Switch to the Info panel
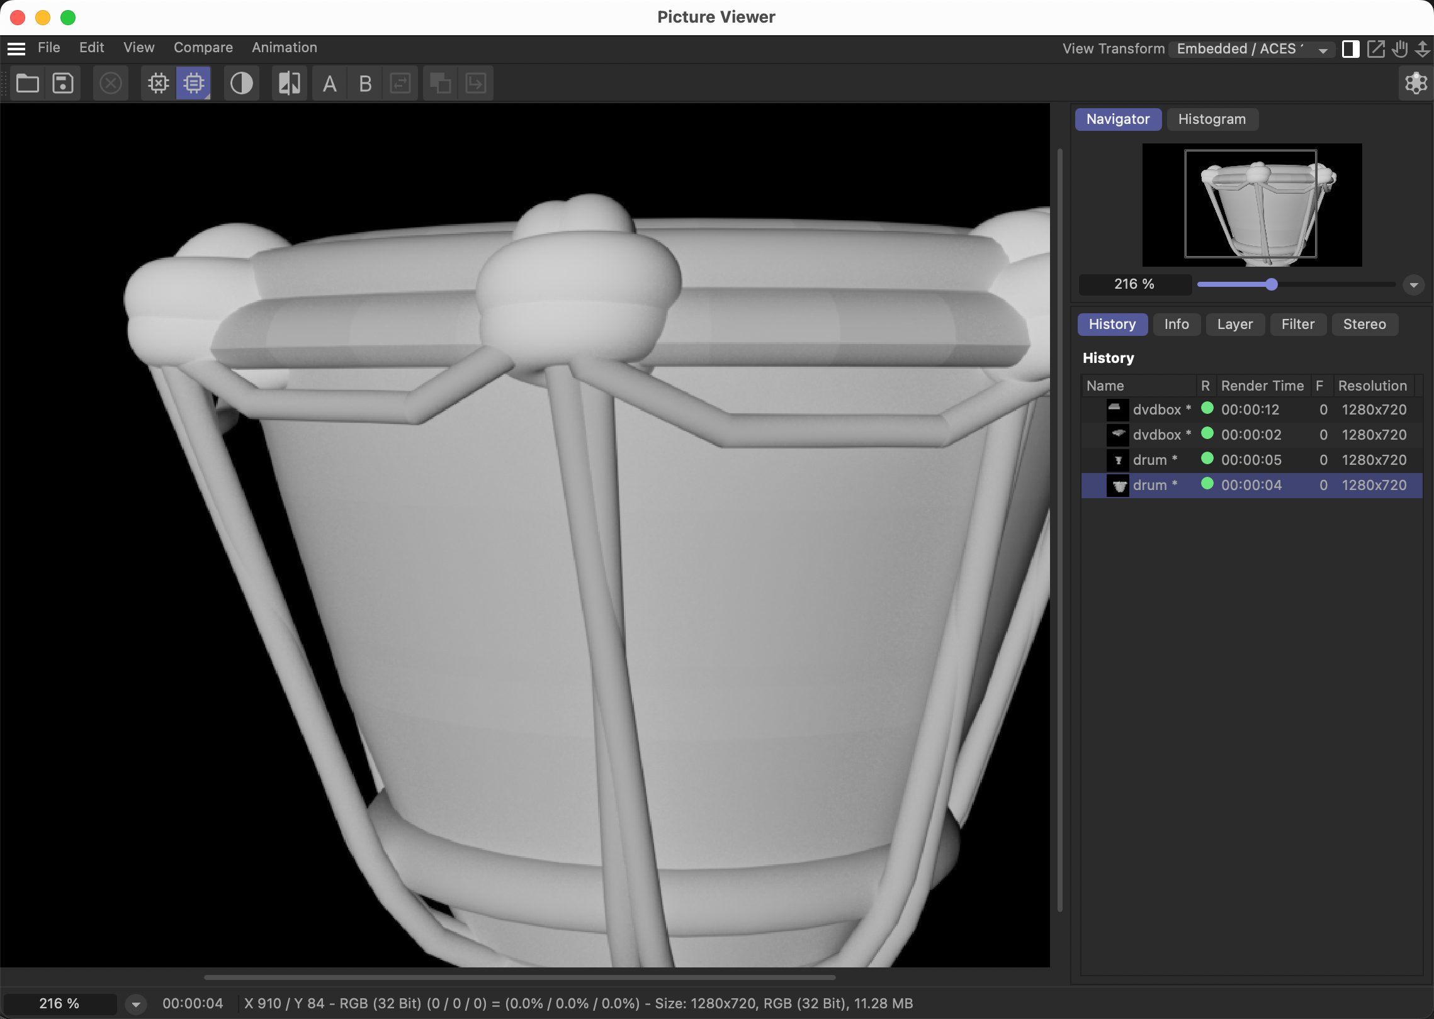 pyautogui.click(x=1177, y=324)
